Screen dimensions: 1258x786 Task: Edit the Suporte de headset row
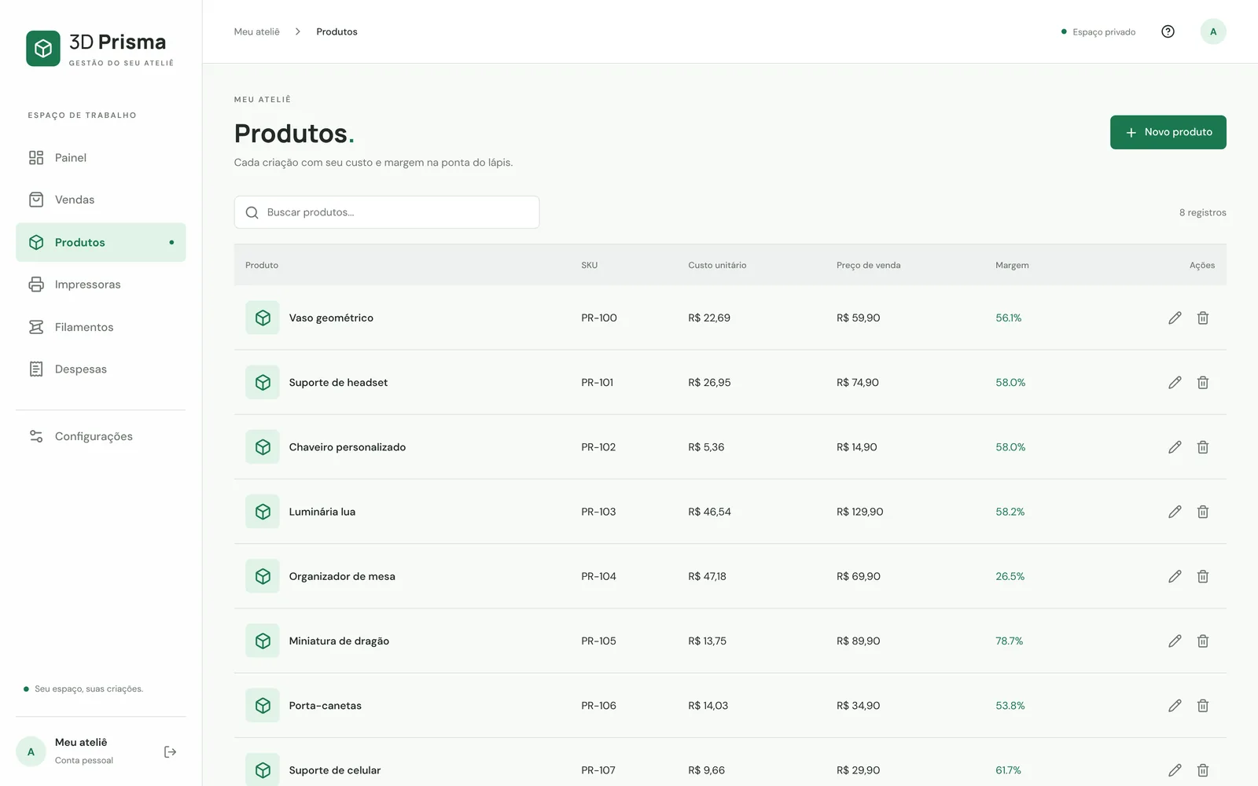click(x=1175, y=382)
